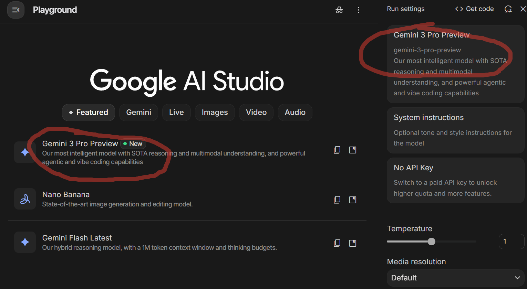This screenshot has width=527, height=289.
Task: Click the bookmark docs icon for Gemini Flash Latest
Action: point(353,243)
